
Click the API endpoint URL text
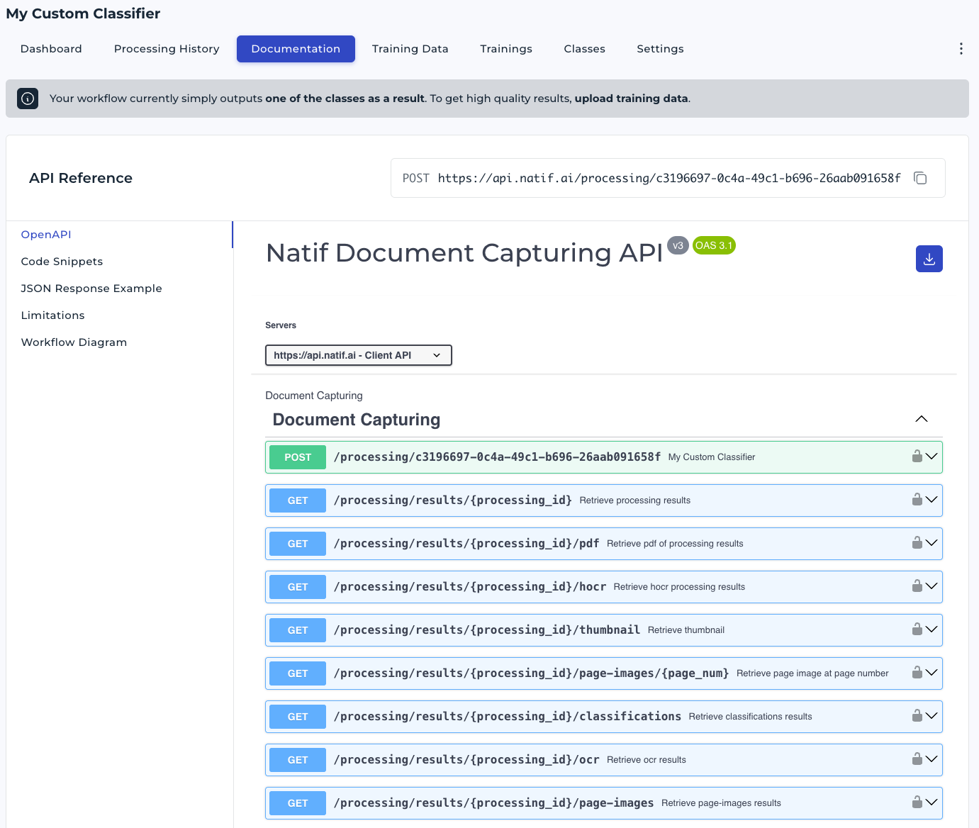click(x=669, y=178)
